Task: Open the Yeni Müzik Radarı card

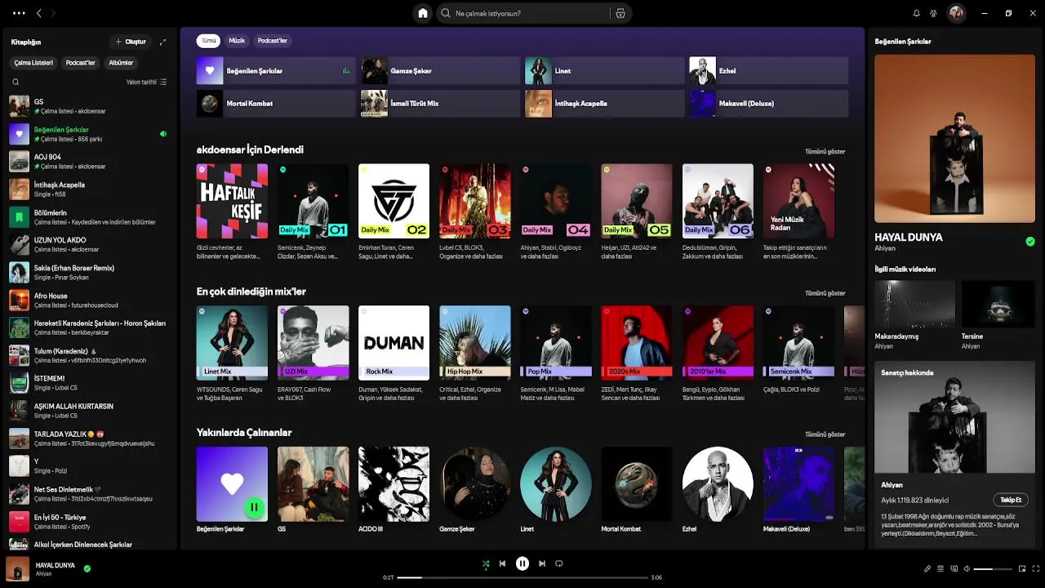Action: 798,212
